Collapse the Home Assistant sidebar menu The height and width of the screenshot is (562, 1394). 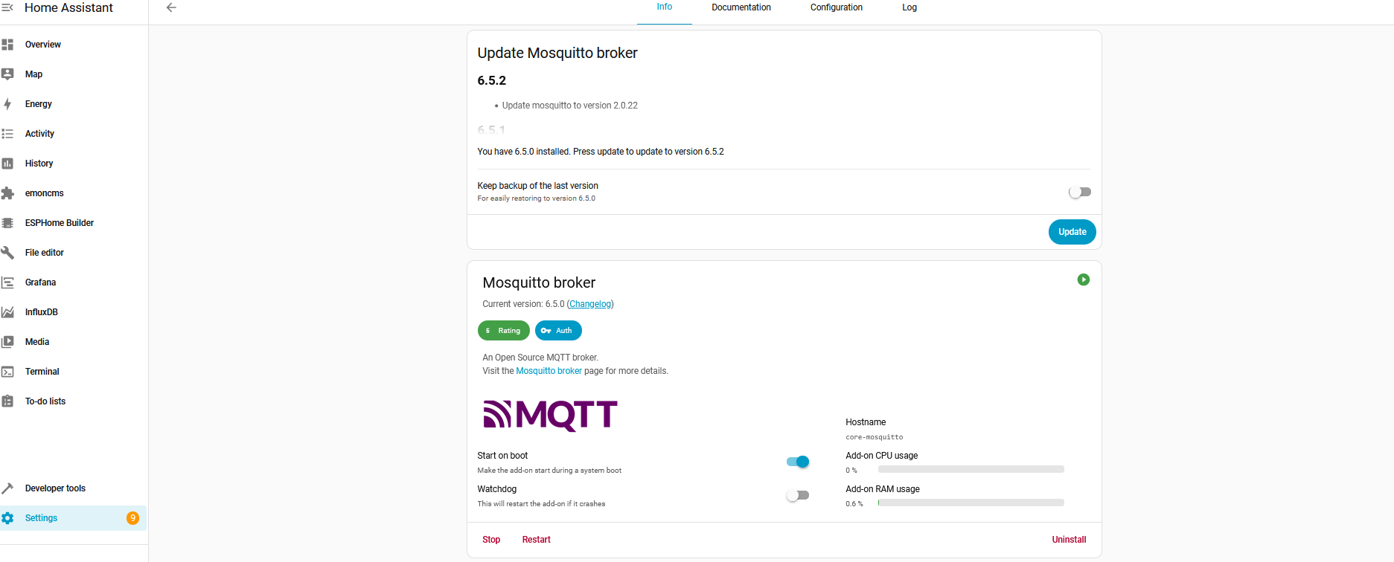point(7,7)
